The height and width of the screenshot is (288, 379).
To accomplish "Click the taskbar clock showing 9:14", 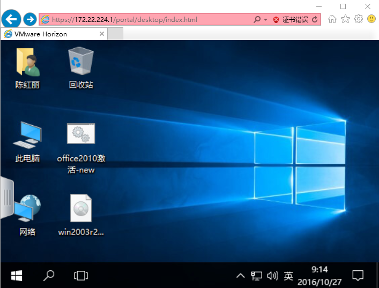I will pyautogui.click(x=320, y=276).
